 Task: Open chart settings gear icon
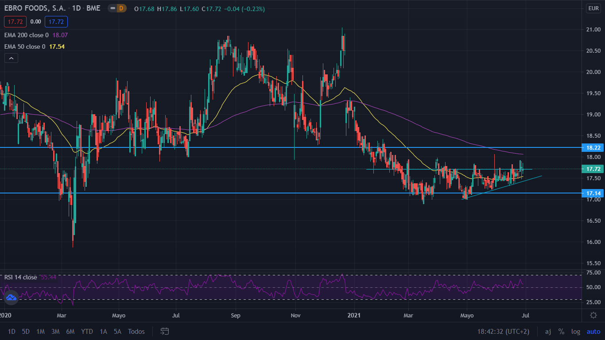[x=593, y=315]
